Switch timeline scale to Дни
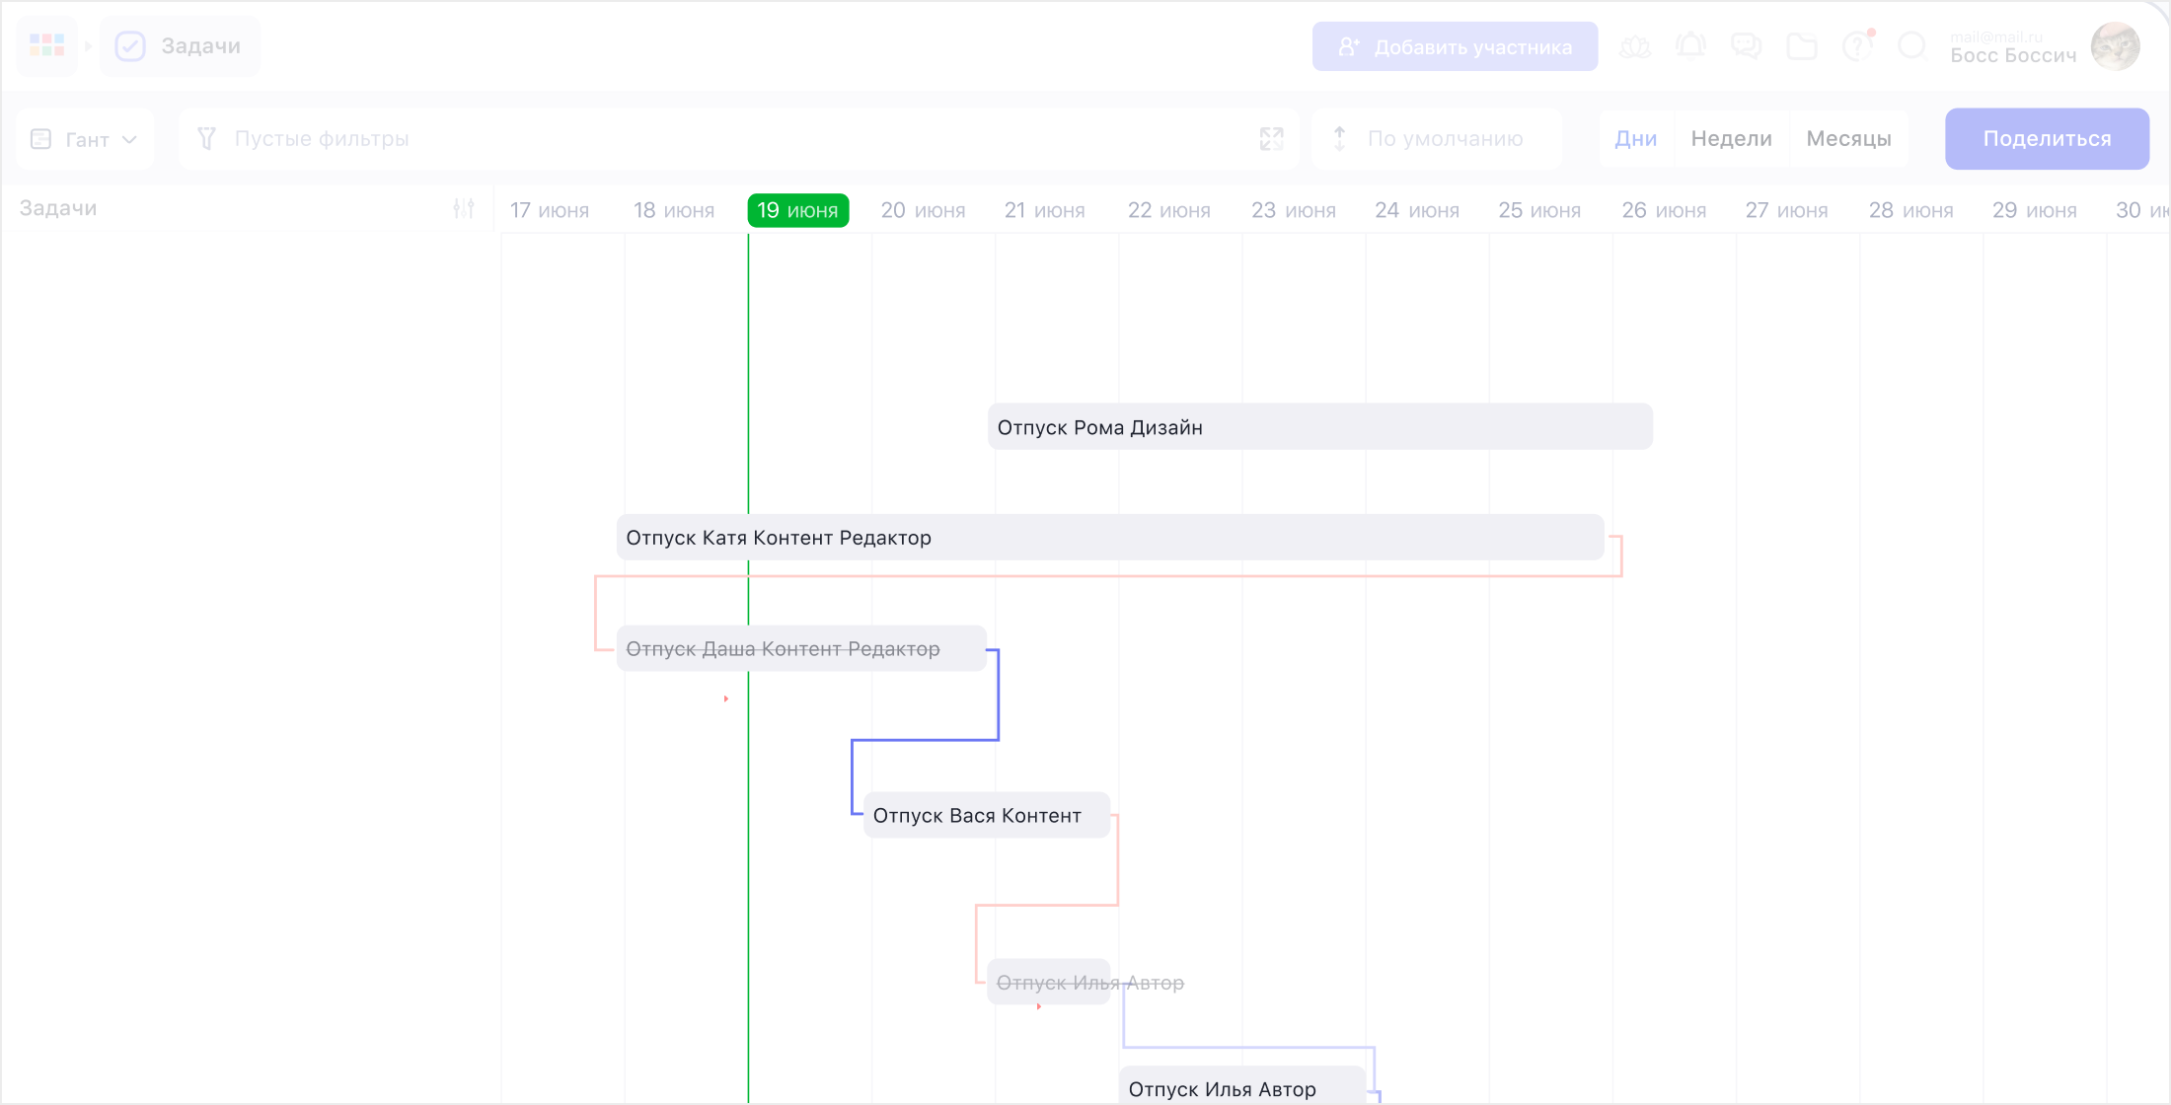 (x=1635, y=139)
